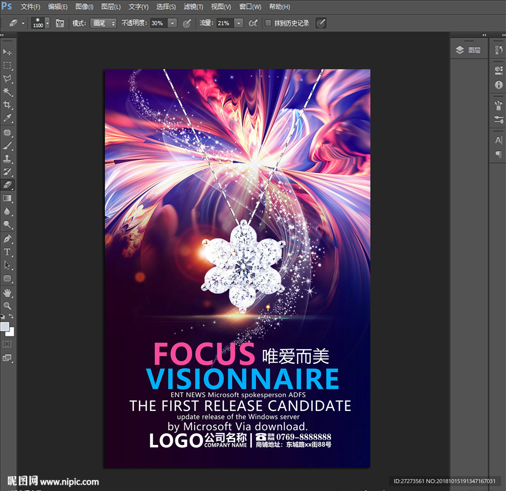Open the 图层 layers panel

tap(468, 50)
